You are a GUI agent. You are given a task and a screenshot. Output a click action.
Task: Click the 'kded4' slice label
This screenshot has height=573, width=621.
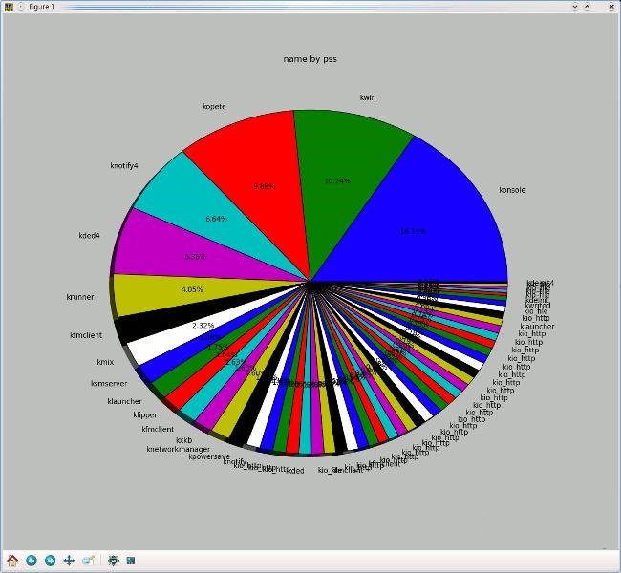click(x=89, y=236)
